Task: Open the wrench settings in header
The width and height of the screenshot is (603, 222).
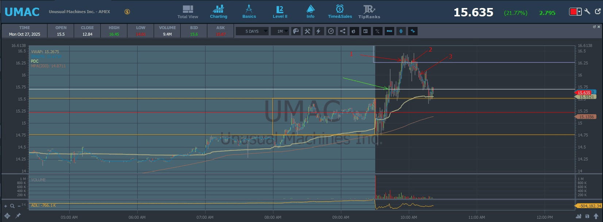Action: [587, 11]
